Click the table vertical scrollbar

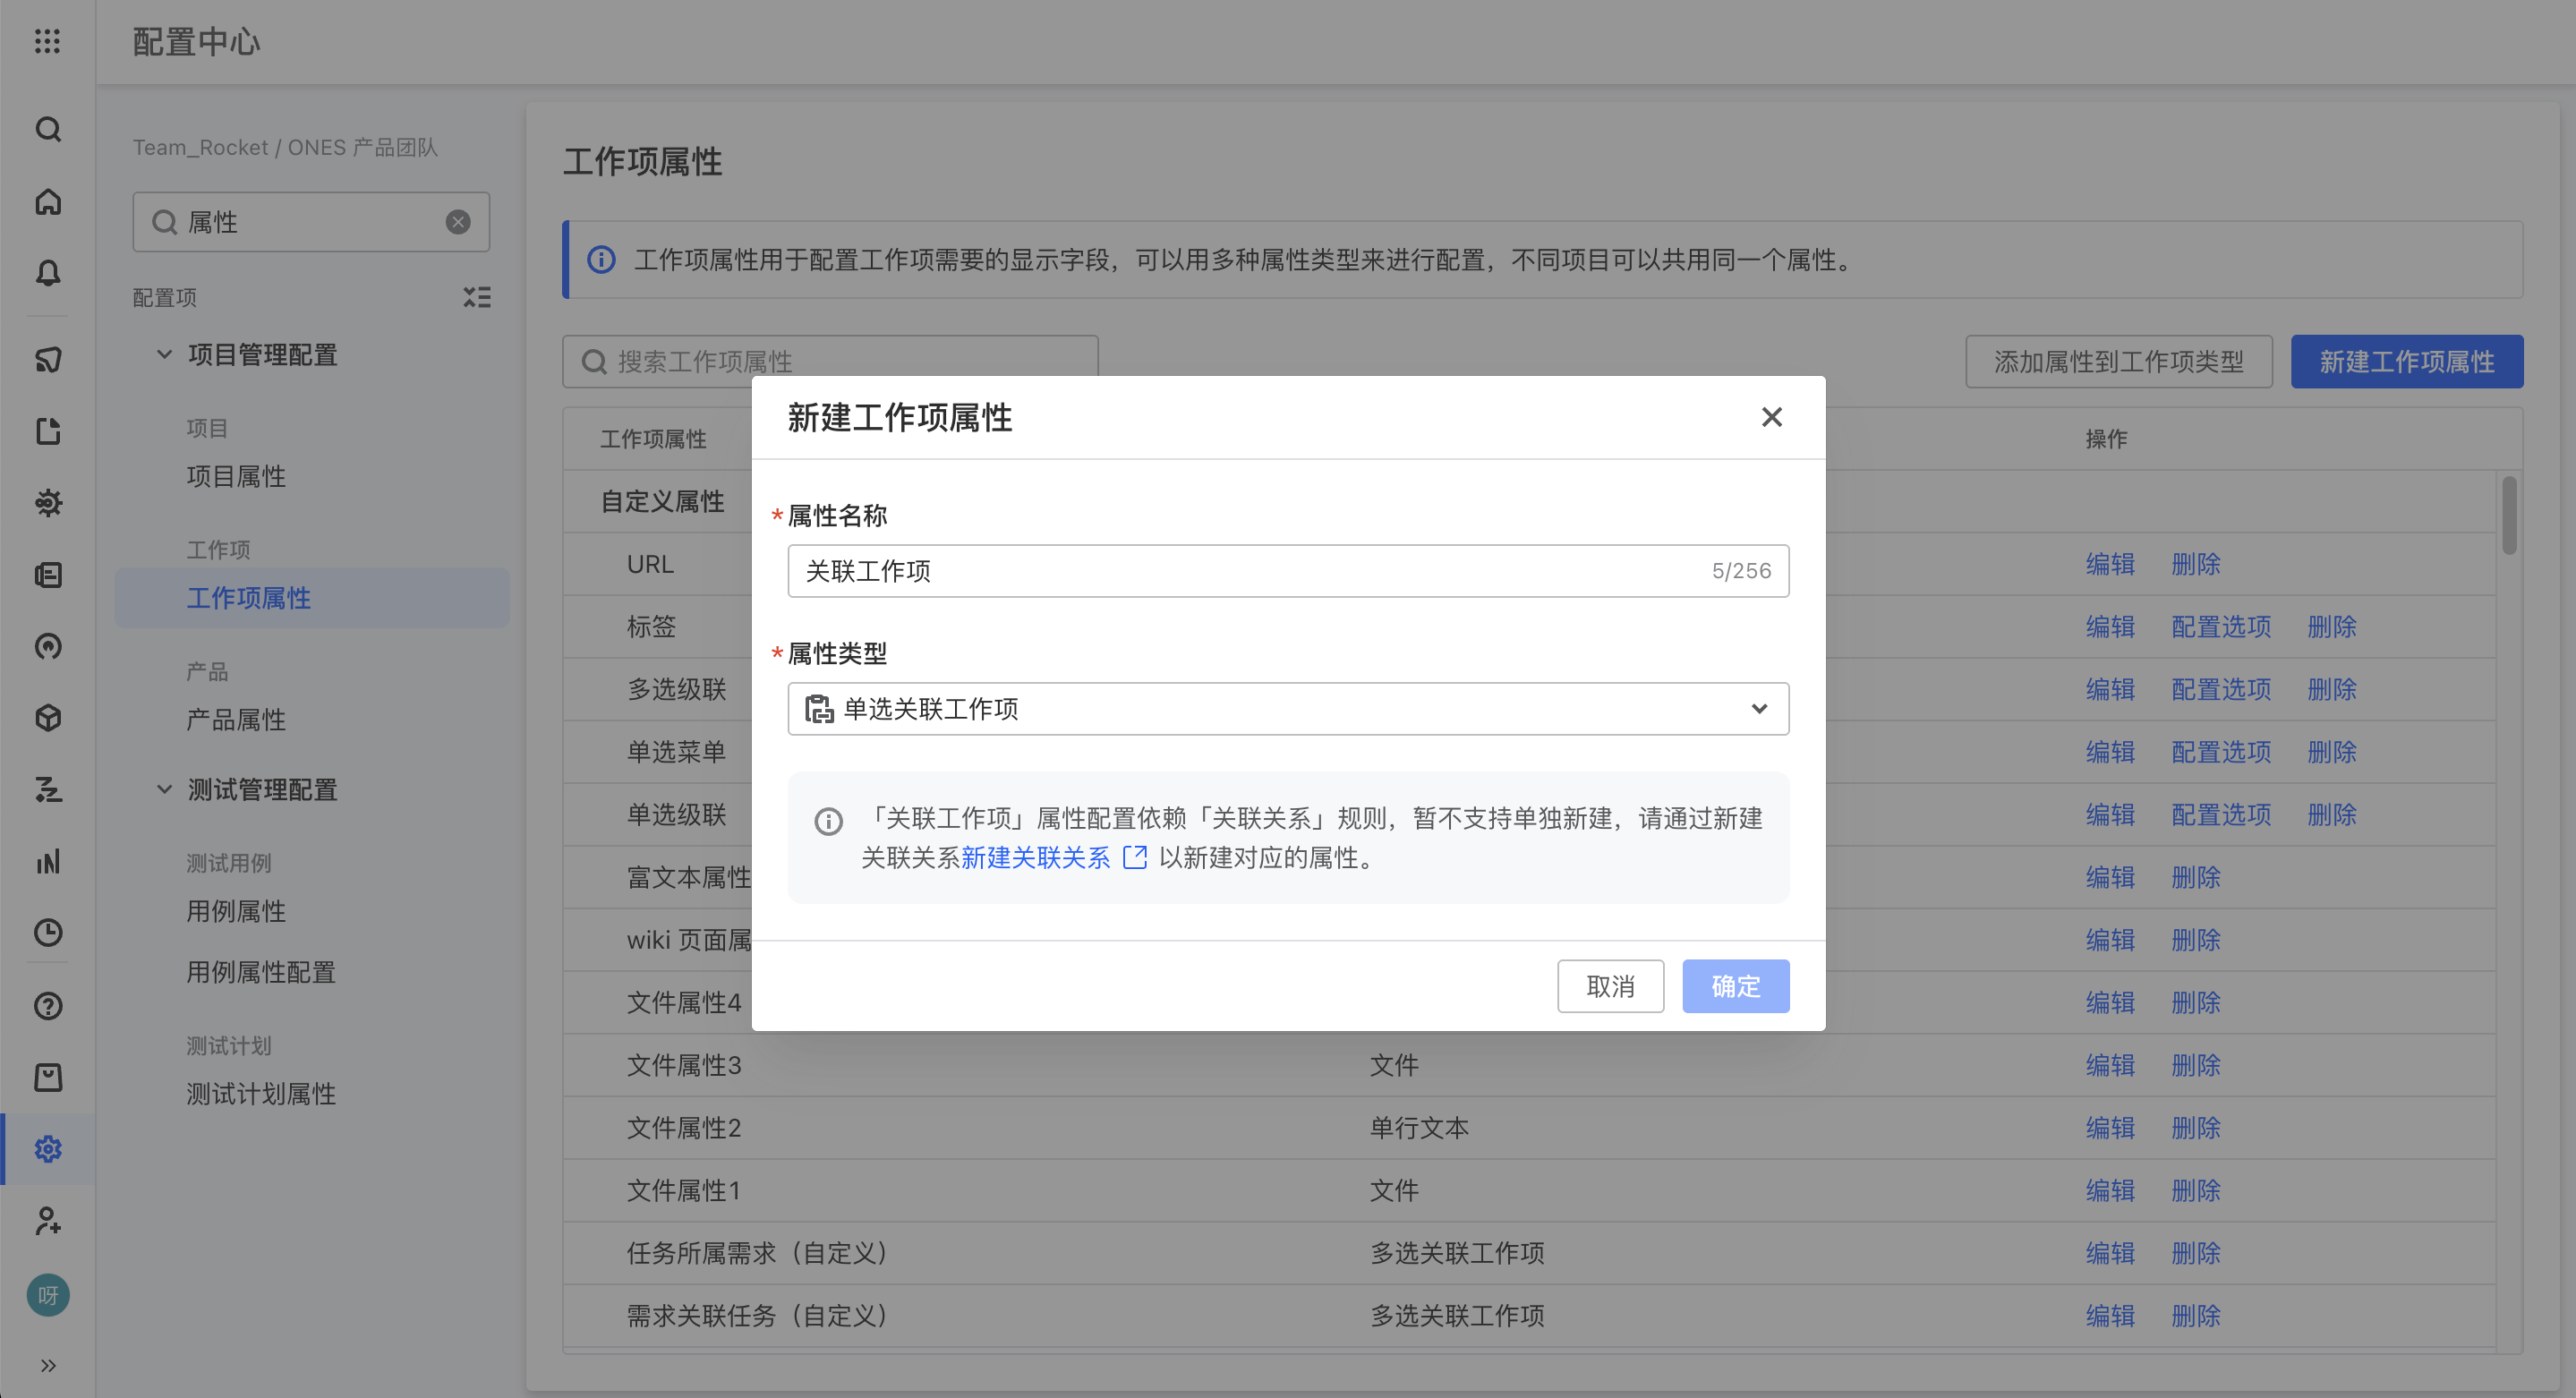click(2509, 515)
